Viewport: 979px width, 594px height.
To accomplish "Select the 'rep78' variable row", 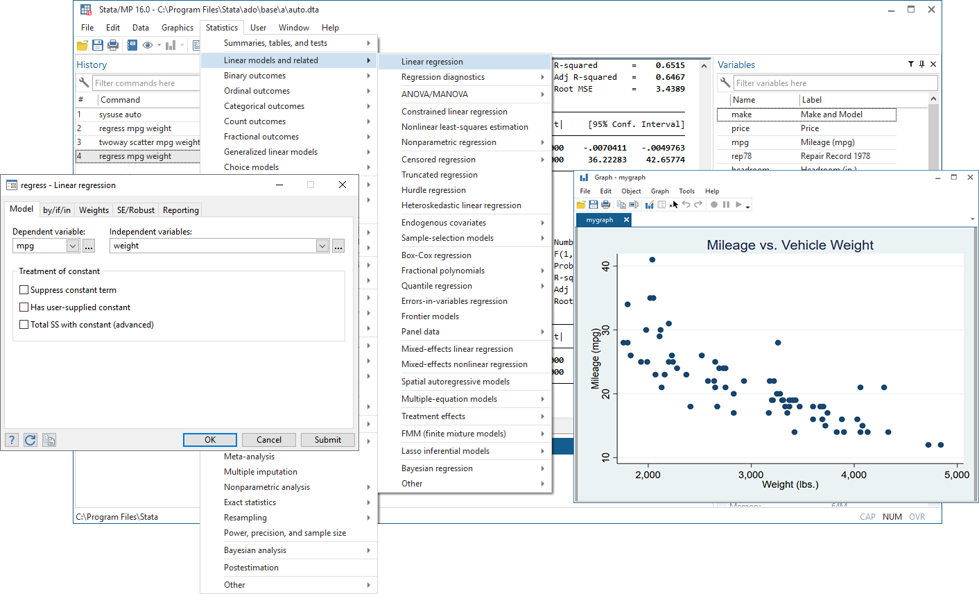I will click(806, 156).
